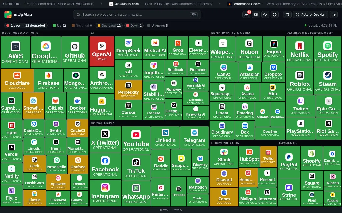Viewport: 342px width, 213px height.
Task: Click the Terms footer link
Action: pos(164,210)
